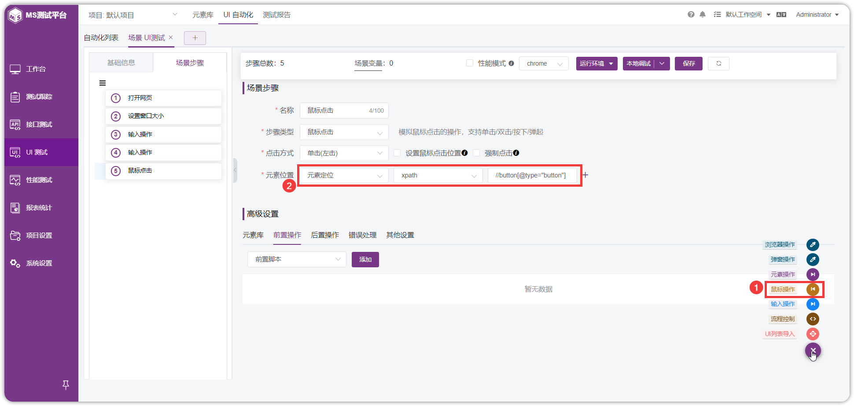Click the 浏览器操作 round icon
The height and width of the screenshot is (406, 854).
(x=813, y=244)
